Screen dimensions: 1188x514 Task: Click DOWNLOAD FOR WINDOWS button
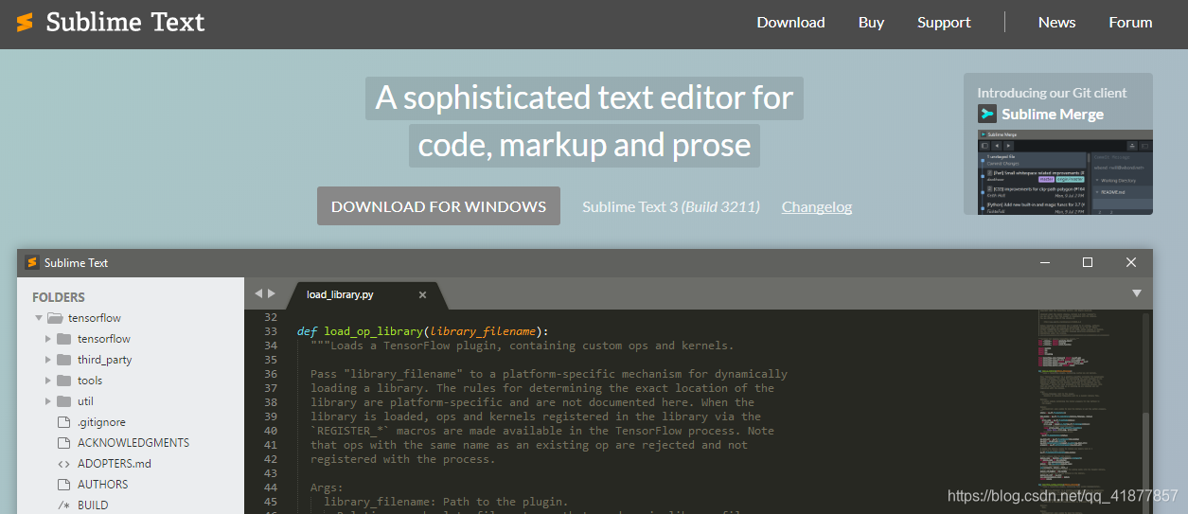[438, 206]
